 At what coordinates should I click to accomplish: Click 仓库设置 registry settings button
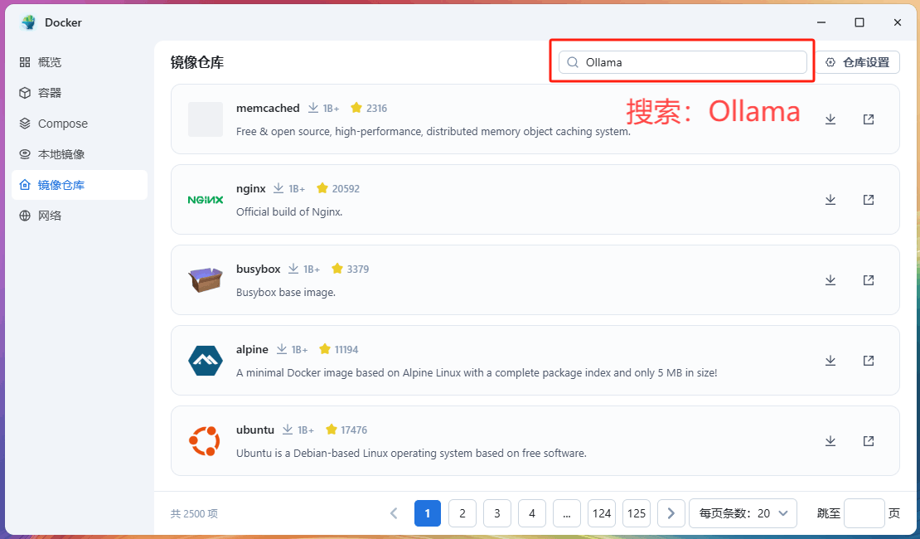click(x=857, y=62)
